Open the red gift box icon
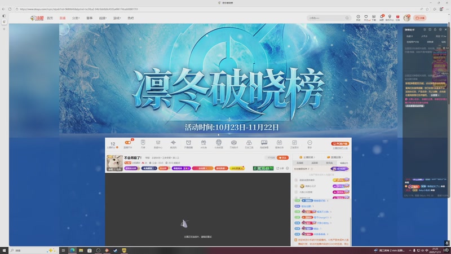The image size is (451, 254). click(x=397, y=17)
